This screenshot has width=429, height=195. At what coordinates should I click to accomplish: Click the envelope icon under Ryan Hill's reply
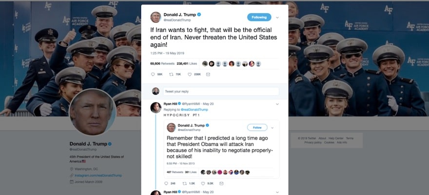221,183
